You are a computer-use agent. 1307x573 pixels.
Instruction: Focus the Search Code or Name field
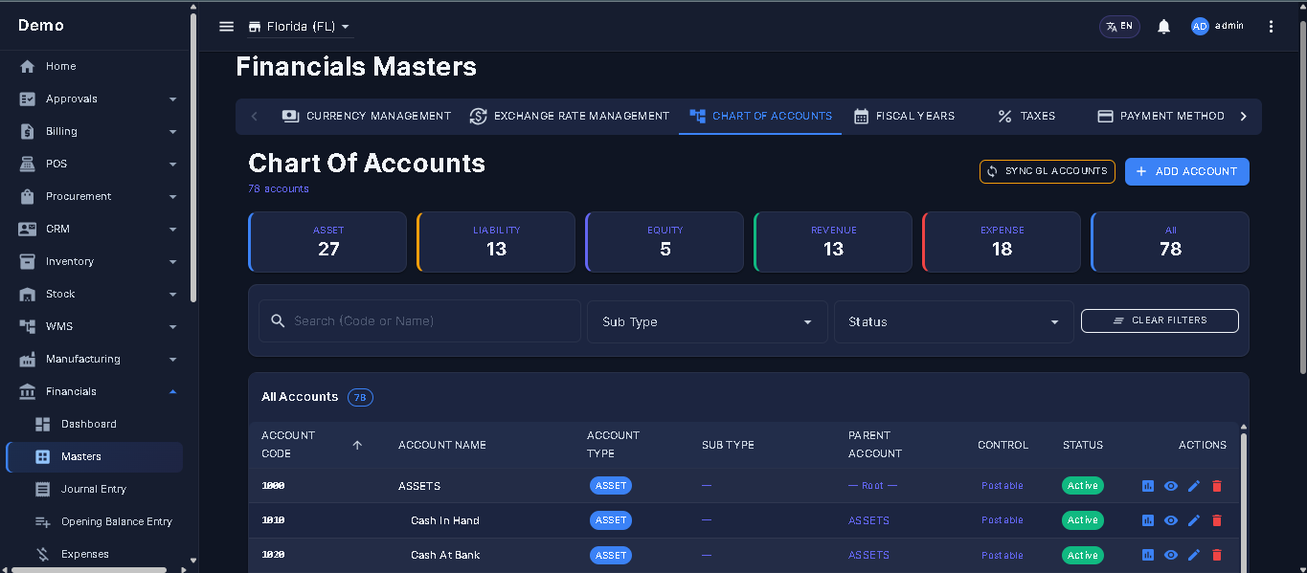point(419,321)
